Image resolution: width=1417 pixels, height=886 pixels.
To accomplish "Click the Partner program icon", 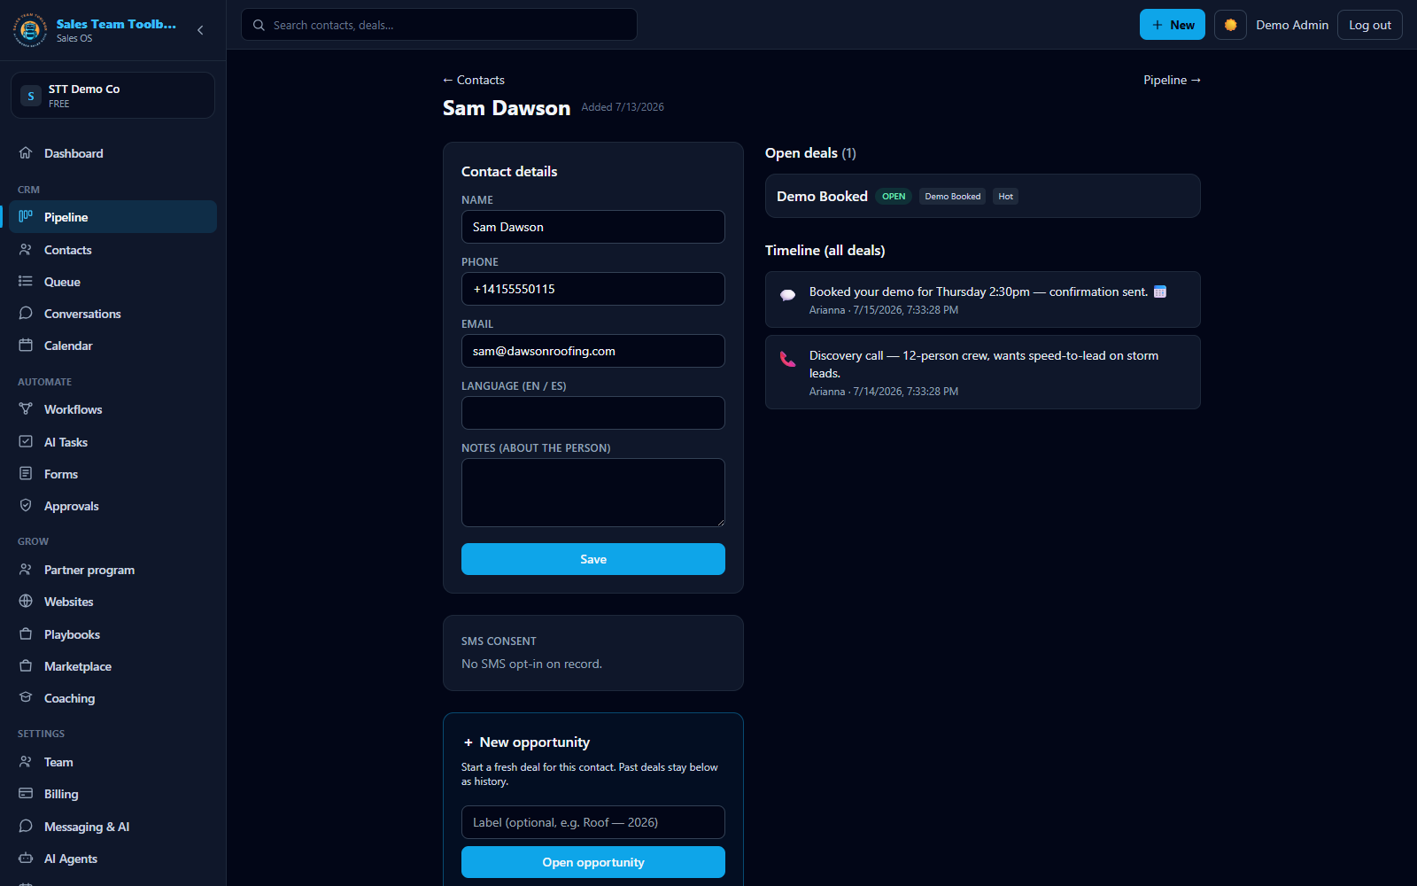I will pyautogui.click(x=26, y=569).
